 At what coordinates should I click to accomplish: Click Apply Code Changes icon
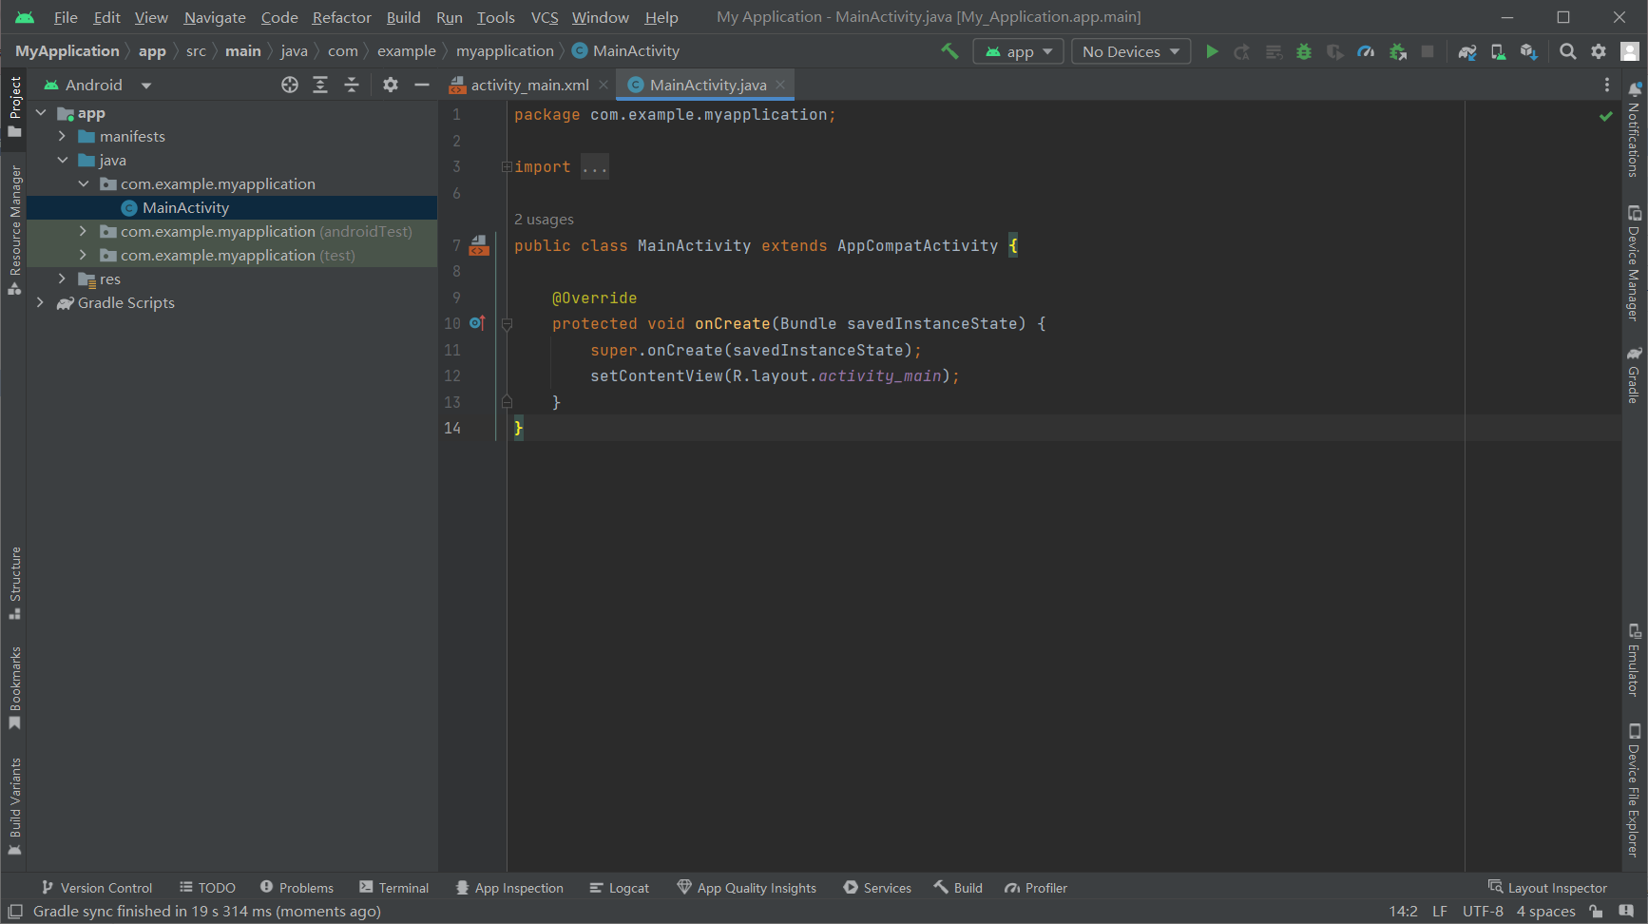[1273, 51]
